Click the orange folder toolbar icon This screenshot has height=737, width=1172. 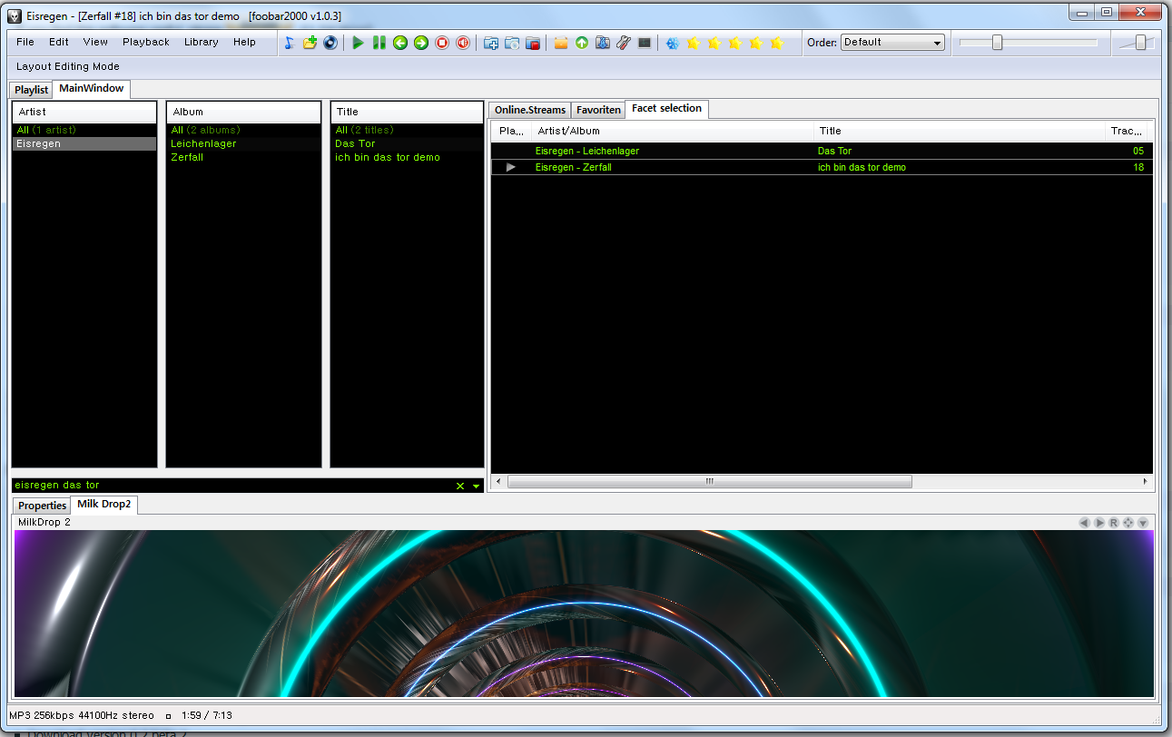click(x=561, y=43)
